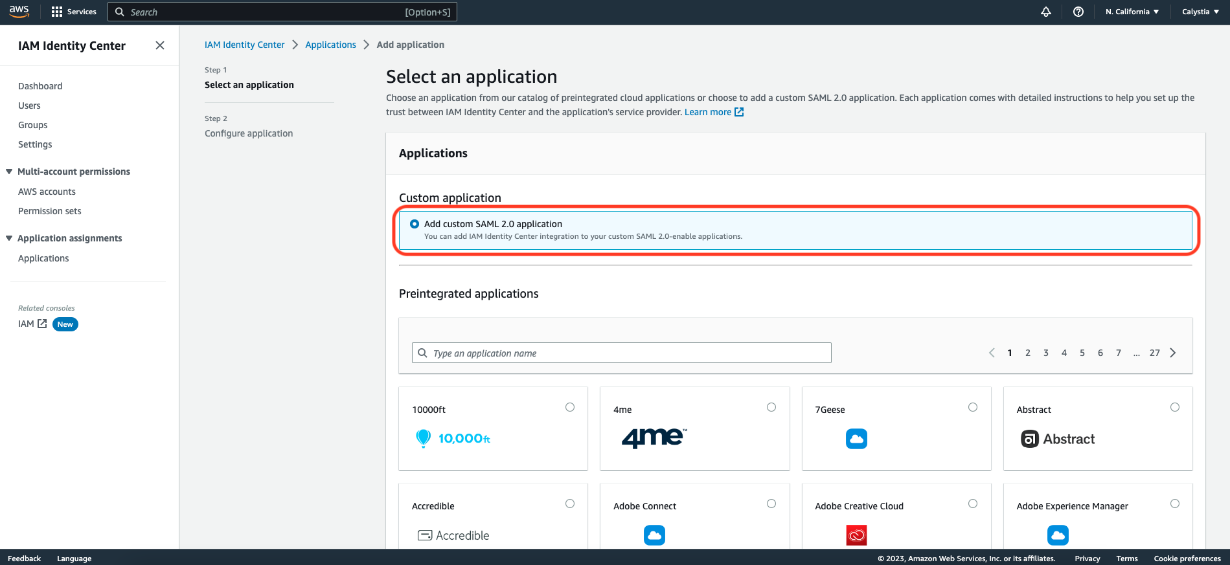This screenshot has width=1230, height=565.
Task: Select the 10000ft application radio button
Action: [570, 407]
